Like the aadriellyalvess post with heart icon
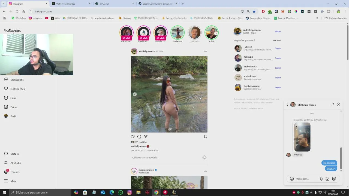Screen dimensions: 349x196 click(133, 137)
